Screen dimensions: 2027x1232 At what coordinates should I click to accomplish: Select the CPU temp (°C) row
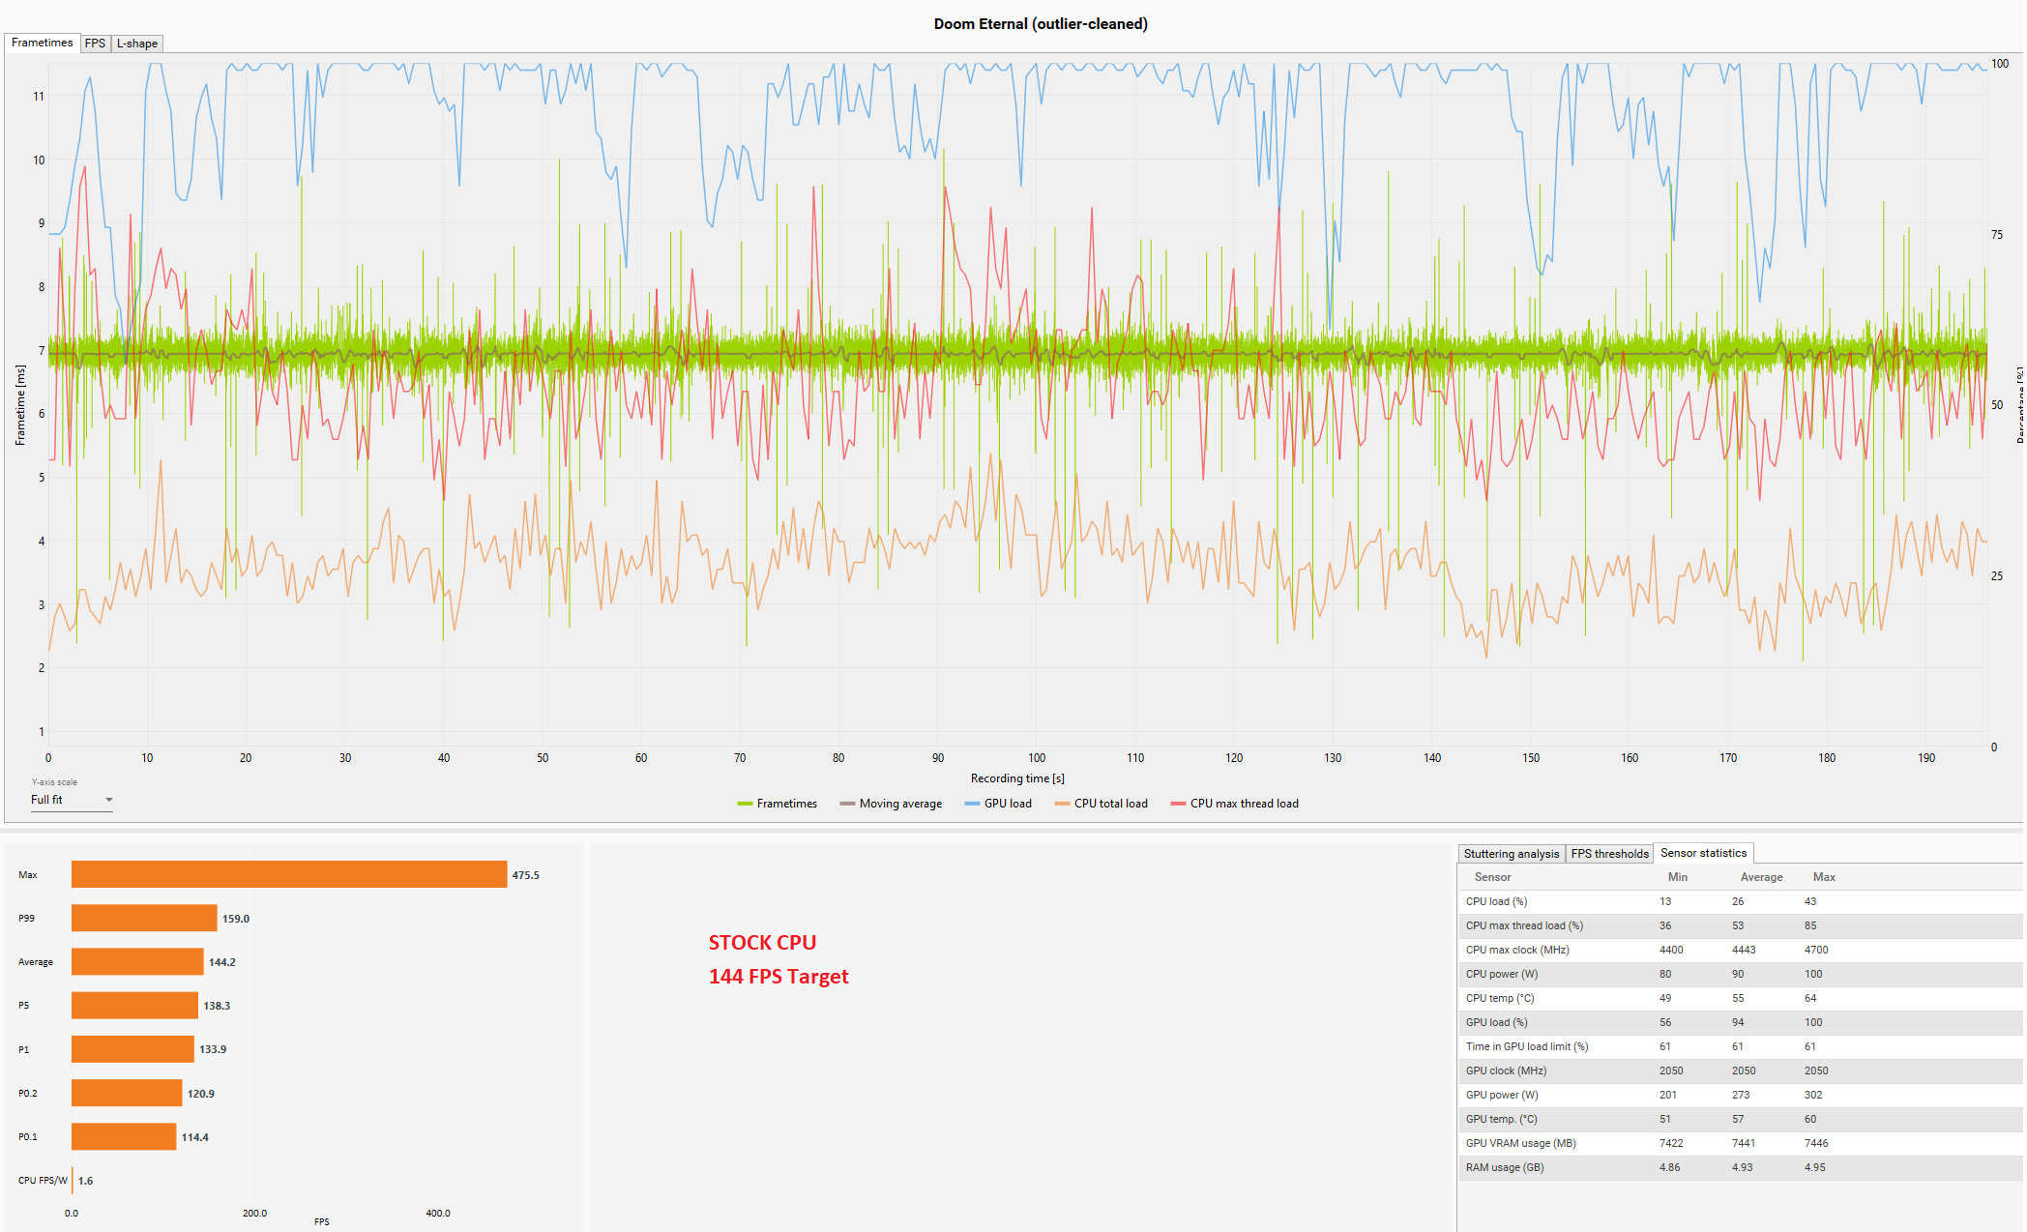(1740, 998)
